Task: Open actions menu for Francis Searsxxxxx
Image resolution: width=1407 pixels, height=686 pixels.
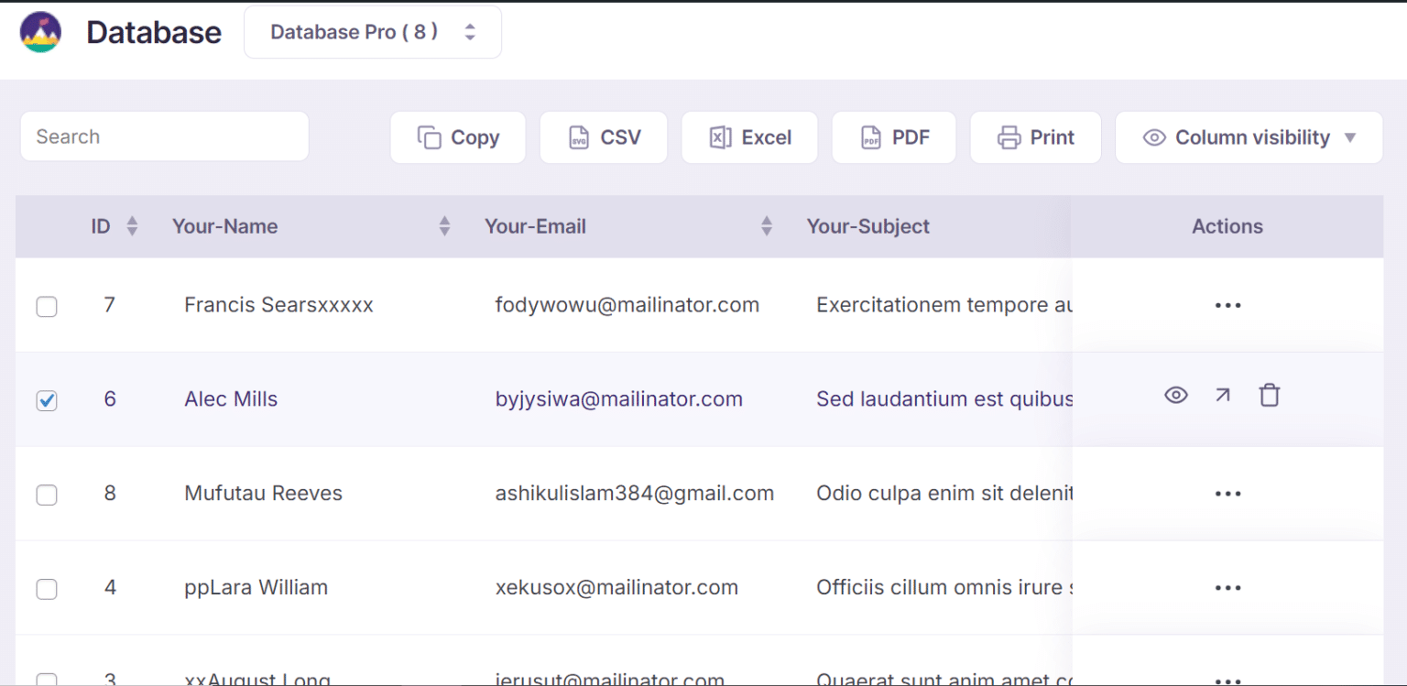Action: tap(1227, 306)
